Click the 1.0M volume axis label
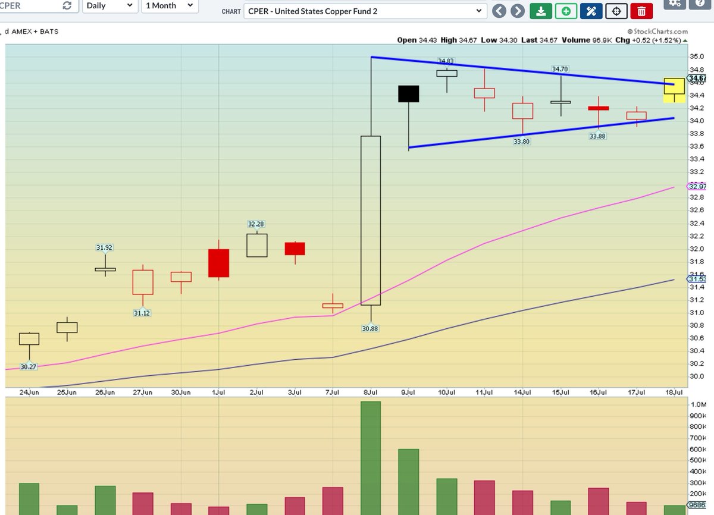The image size is (714, 515). (697, 405)
